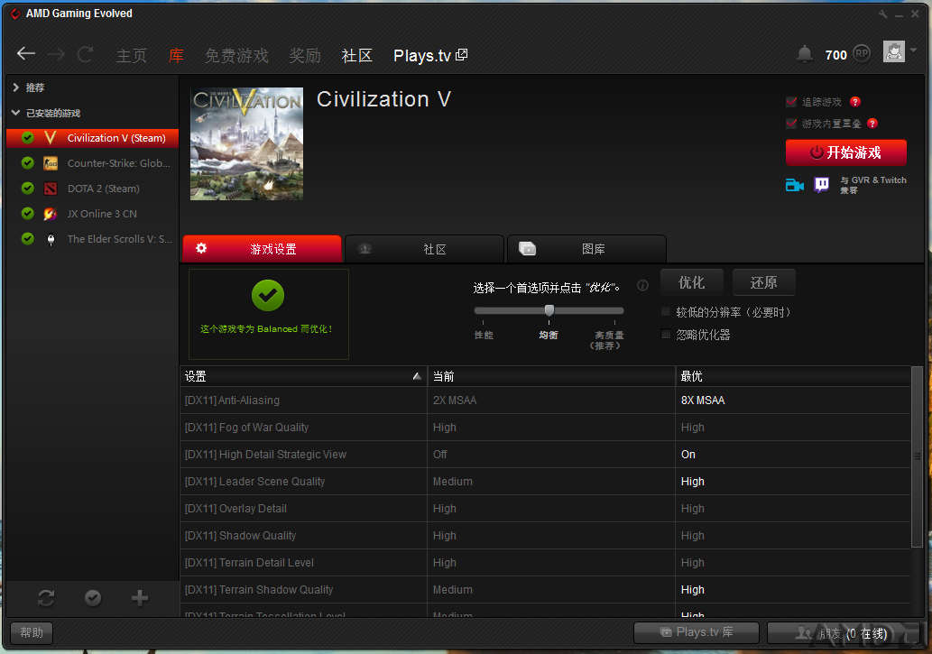932x654 pixels.
Task: Click the Civilization V cover art thumbnail
Action: (x=246, y=144)
